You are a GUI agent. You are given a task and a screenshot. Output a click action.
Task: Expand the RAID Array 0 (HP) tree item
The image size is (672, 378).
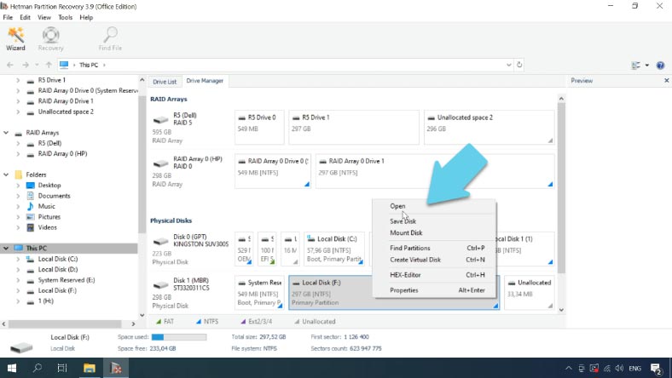pyautogui.click(x=18, y=154)
